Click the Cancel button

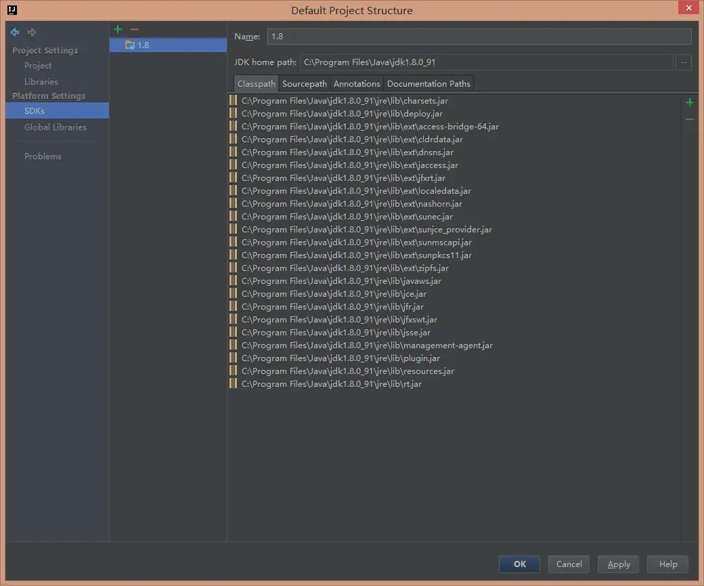tap(569, 564)
